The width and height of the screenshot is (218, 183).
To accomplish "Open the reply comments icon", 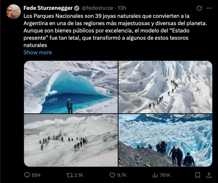I will click(27, 175).
